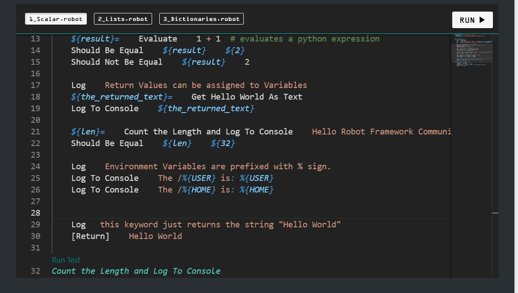Click the ${the_returned_text}= assignment
The image size is (518, 293).
coord(122,96)
